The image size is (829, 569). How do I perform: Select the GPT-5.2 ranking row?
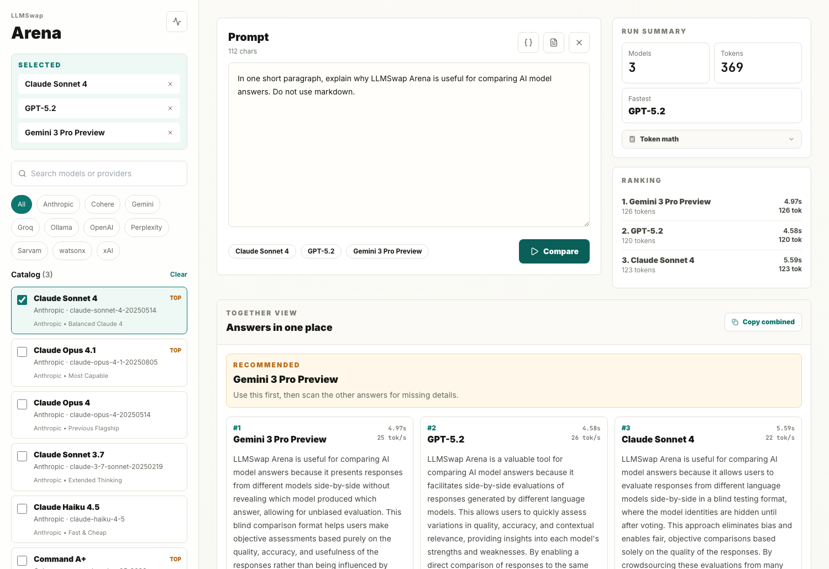tap(712, 236)
